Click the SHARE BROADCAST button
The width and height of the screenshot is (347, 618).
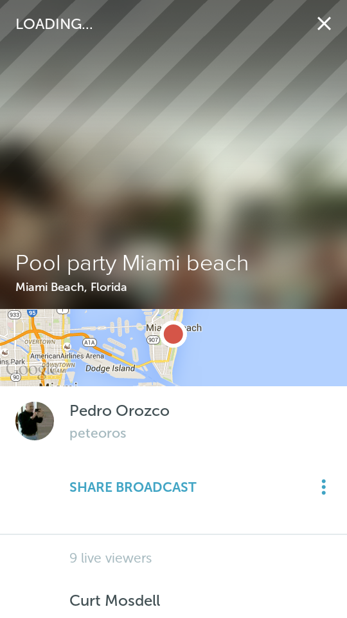(x=133, y=487)
